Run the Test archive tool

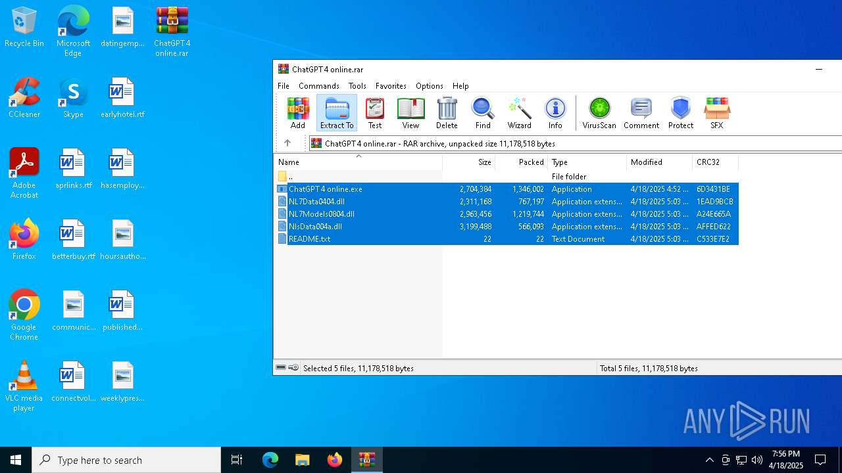pos(375,113)
